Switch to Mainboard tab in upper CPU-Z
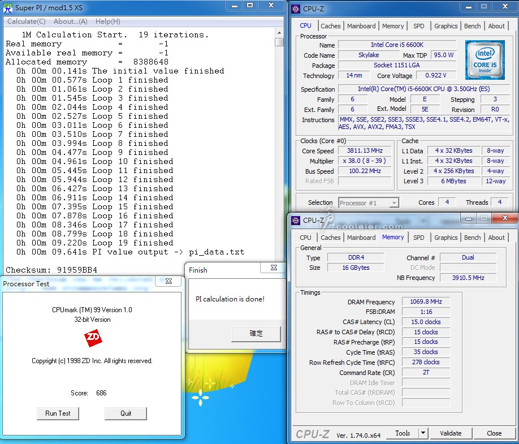The height and width of the screenshot is (444, 519). pyautogui.click(x=361, y=26)
